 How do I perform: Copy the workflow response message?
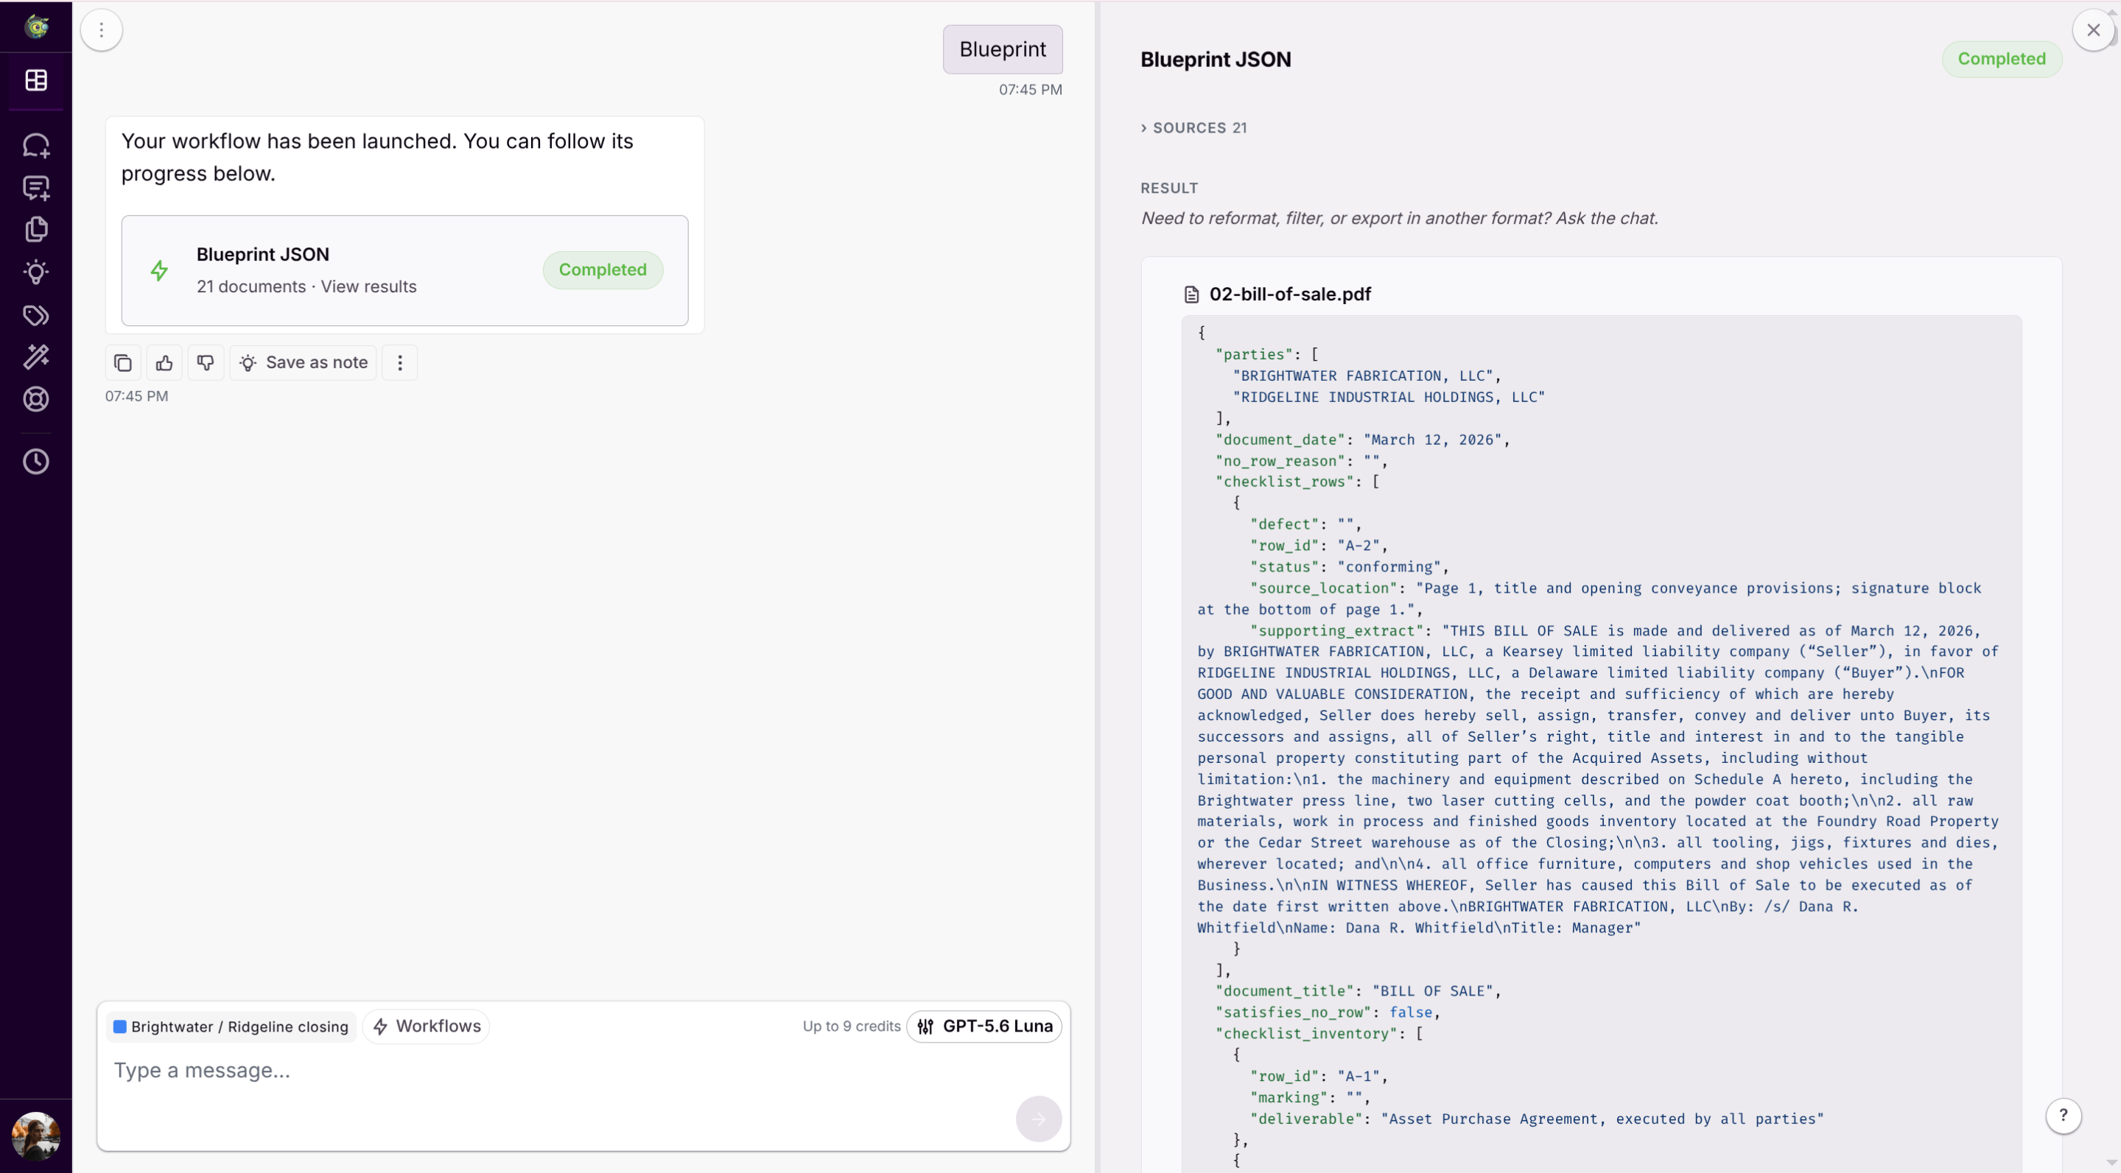(123, 363)
